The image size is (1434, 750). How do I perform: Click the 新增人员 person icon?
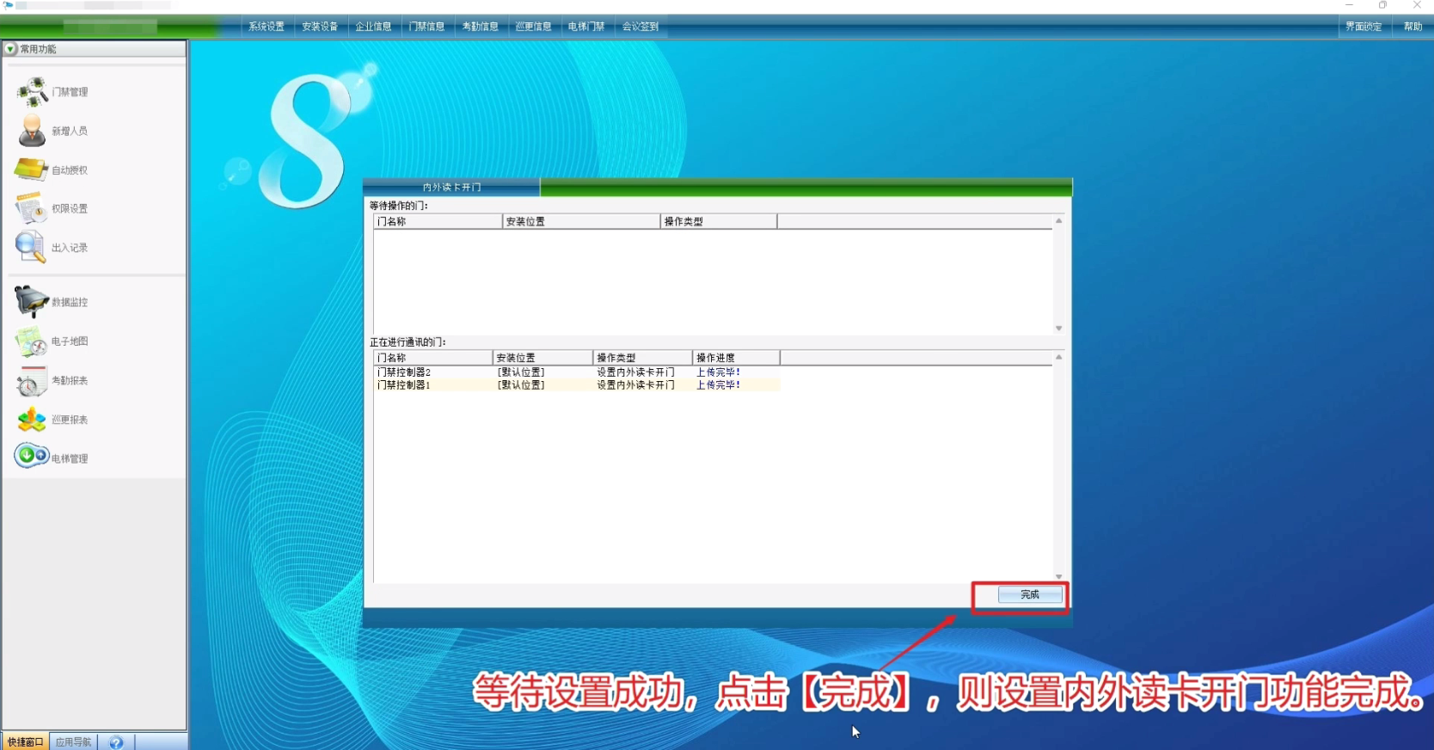[x=32, y=131]
